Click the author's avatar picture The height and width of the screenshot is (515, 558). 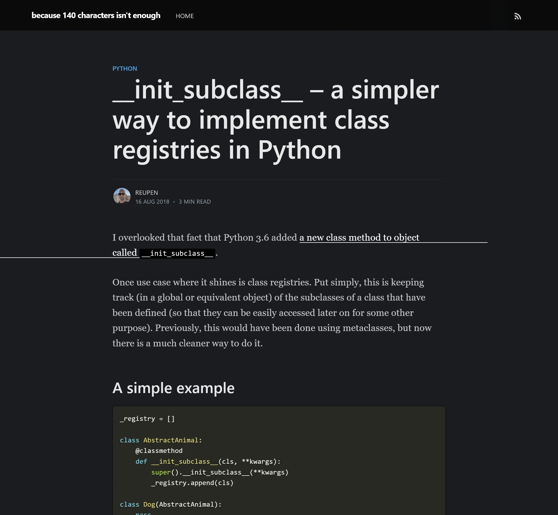(x=121, y=196)
